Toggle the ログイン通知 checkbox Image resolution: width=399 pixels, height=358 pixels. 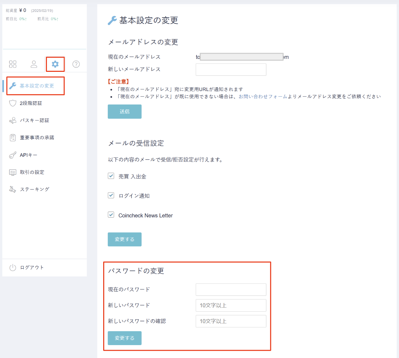click(111, 196)
